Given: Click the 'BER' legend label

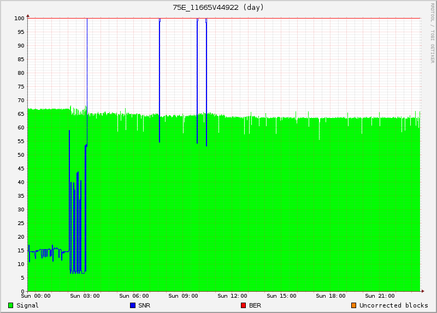Looking at the screenshot, I should [255, 305].
